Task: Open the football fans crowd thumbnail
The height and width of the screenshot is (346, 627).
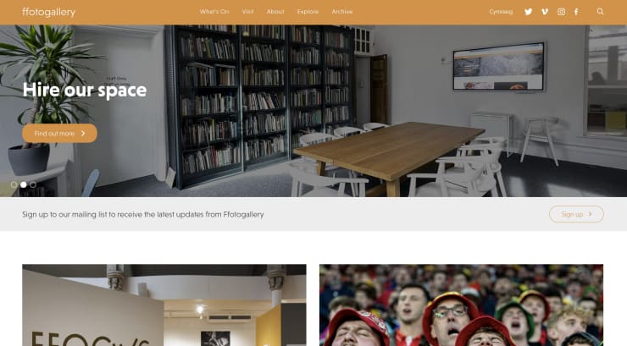Action: pos(461,305)
